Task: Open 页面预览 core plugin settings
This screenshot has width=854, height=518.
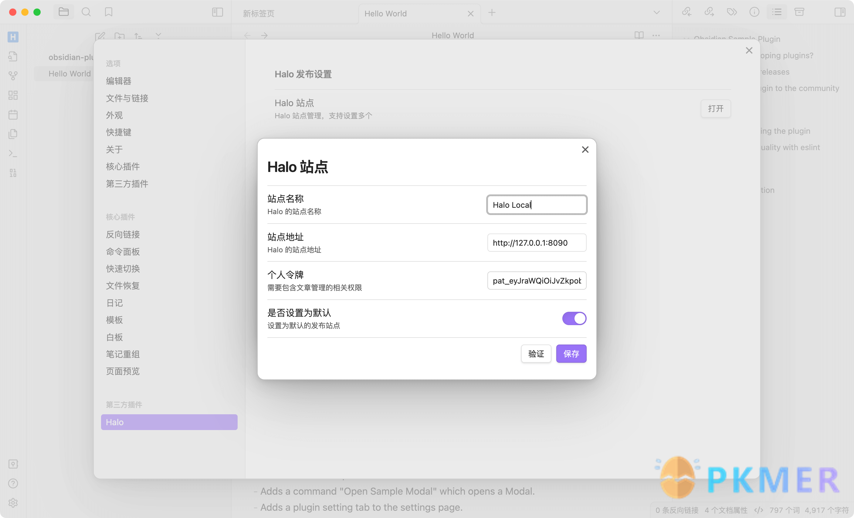Action: click(123, 371)
